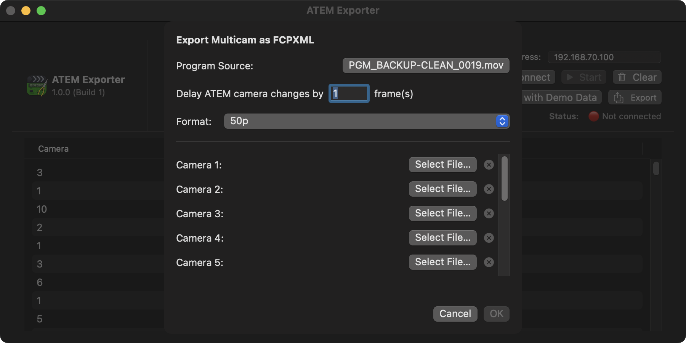Remove the Camera 5 selected file
This screenshot has width=686, height=343.
pyautogui.click(x=489, y=262)
